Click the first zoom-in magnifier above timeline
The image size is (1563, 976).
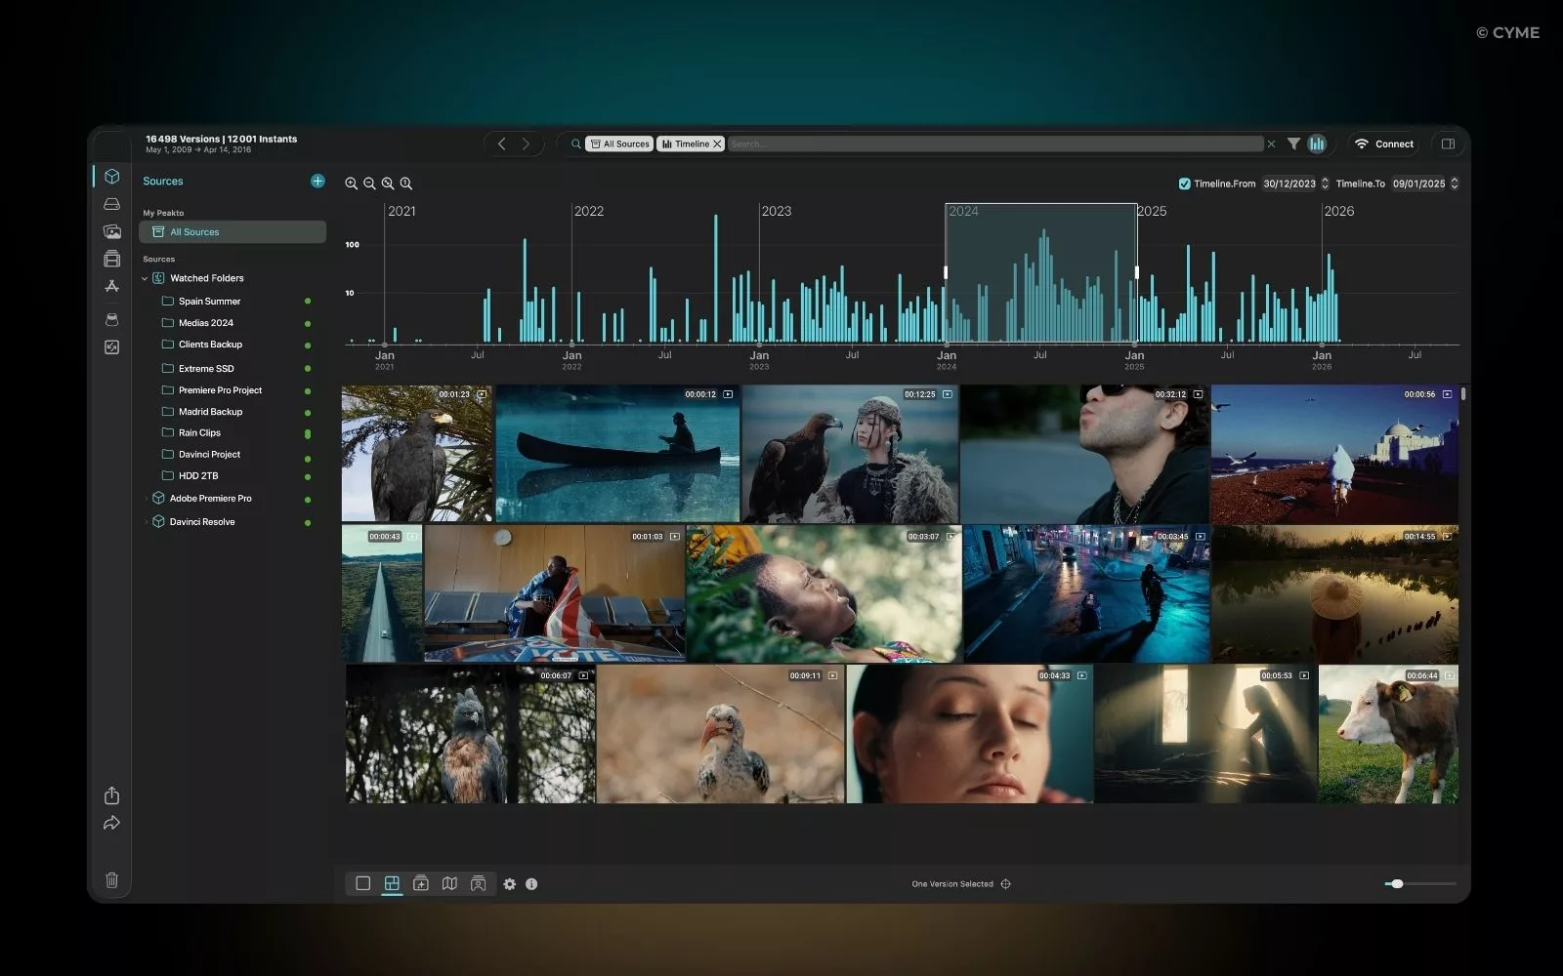coord(351,183)
